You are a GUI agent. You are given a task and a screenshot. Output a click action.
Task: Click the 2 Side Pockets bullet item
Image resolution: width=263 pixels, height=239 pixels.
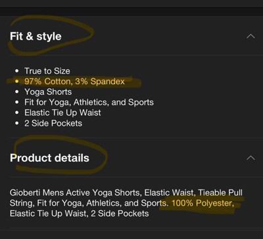click(53, 123)
